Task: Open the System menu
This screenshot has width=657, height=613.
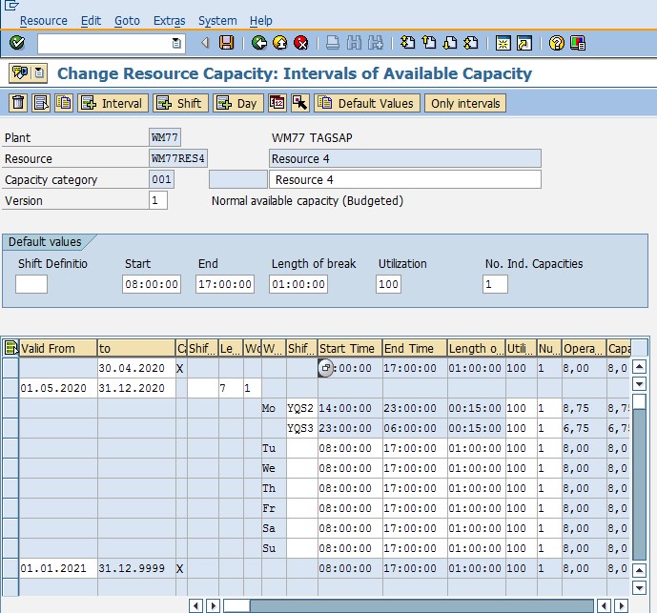Action: (217, 21)
